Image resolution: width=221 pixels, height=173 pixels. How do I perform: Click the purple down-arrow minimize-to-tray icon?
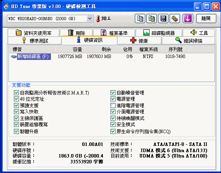[x=188, y=19]
